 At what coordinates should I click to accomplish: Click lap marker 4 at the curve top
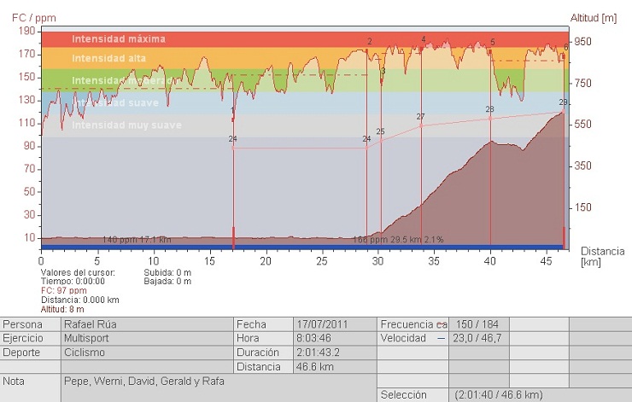(424, 39)
